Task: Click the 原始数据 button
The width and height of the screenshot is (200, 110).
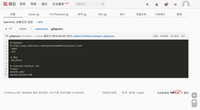Action: (164, 36)
